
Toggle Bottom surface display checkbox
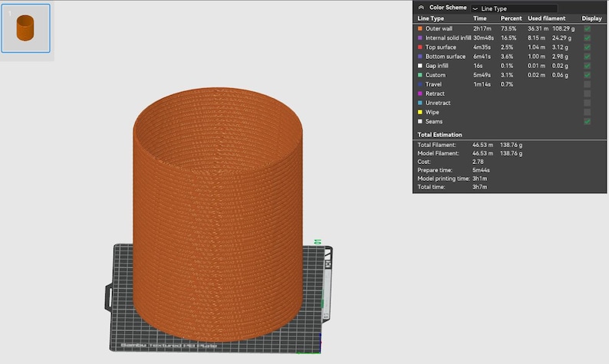pos(588,56)
